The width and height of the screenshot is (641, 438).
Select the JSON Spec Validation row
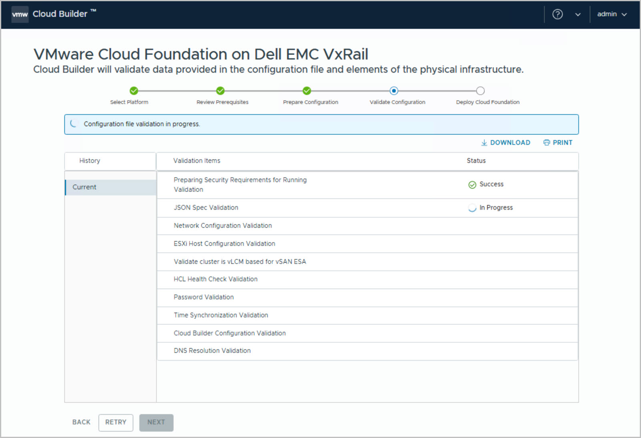coord(206,208)
